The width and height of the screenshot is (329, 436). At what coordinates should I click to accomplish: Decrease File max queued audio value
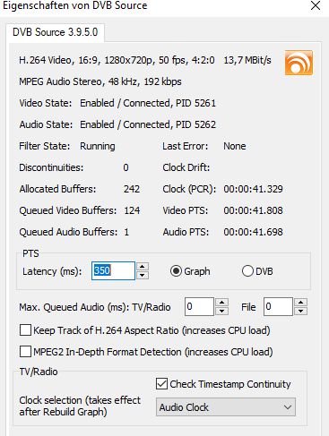(x=301, y=311)
